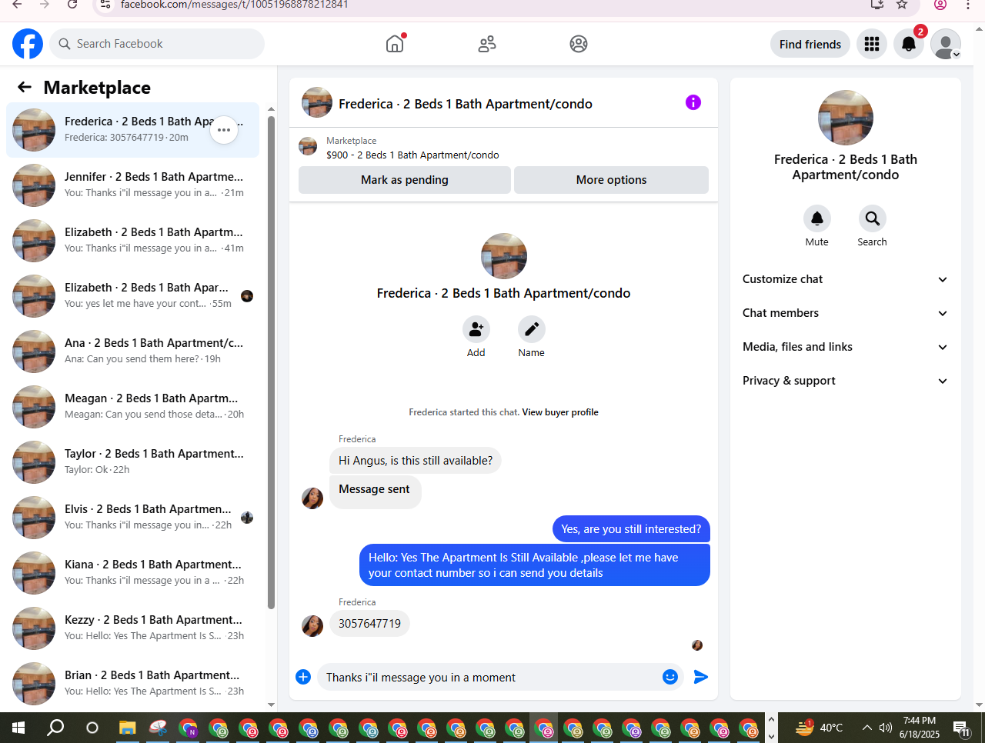Click the address bar URL

pos(234,5)
